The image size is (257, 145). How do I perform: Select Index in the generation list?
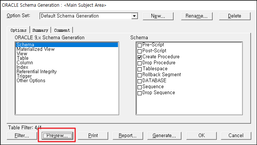67,67
